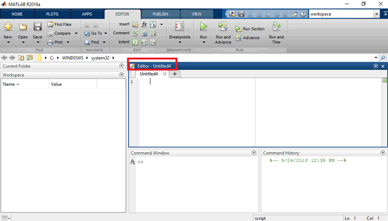Expand the Run dropdown arrow

pos(203,43)
